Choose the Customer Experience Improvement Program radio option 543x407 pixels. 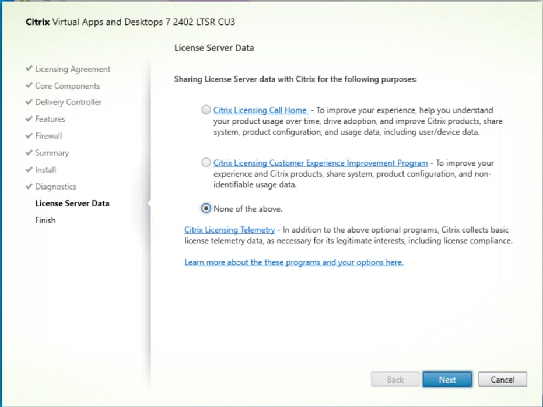(x=206, y=162)
